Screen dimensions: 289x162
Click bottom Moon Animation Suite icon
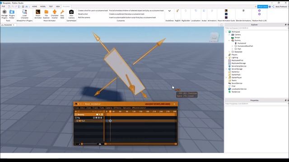226,18
